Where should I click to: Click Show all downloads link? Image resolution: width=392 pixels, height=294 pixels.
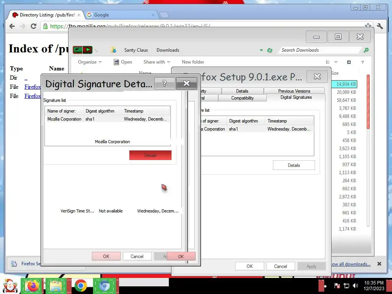(x=351, y=264)
